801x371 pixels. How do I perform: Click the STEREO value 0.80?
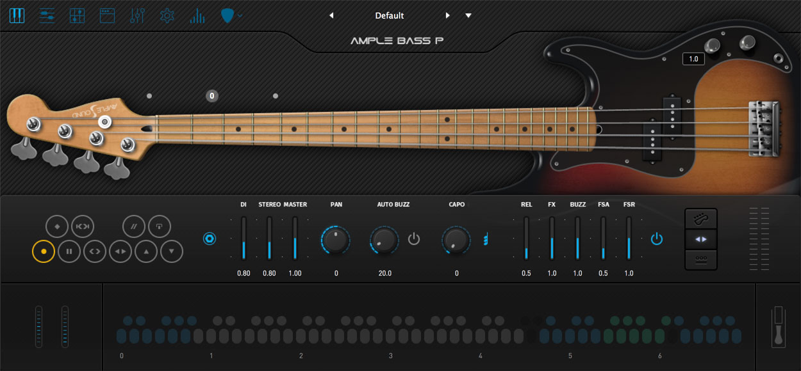point(269,273)
